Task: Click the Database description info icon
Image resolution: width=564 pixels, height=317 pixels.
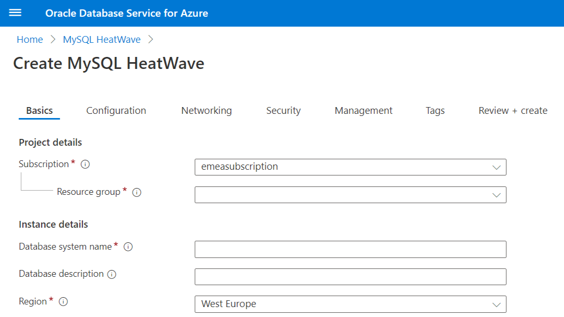Action: point(112,274)
